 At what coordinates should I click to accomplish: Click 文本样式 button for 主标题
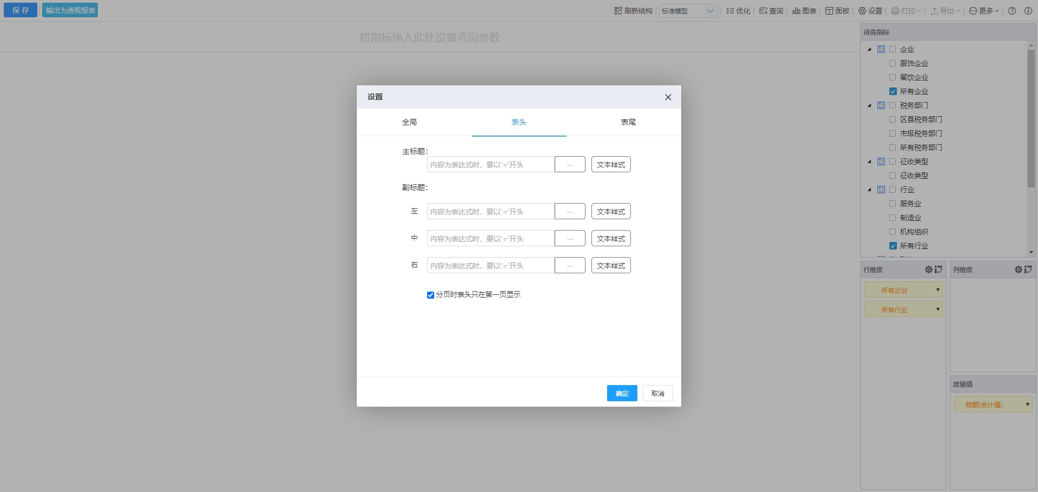(611, 165)
